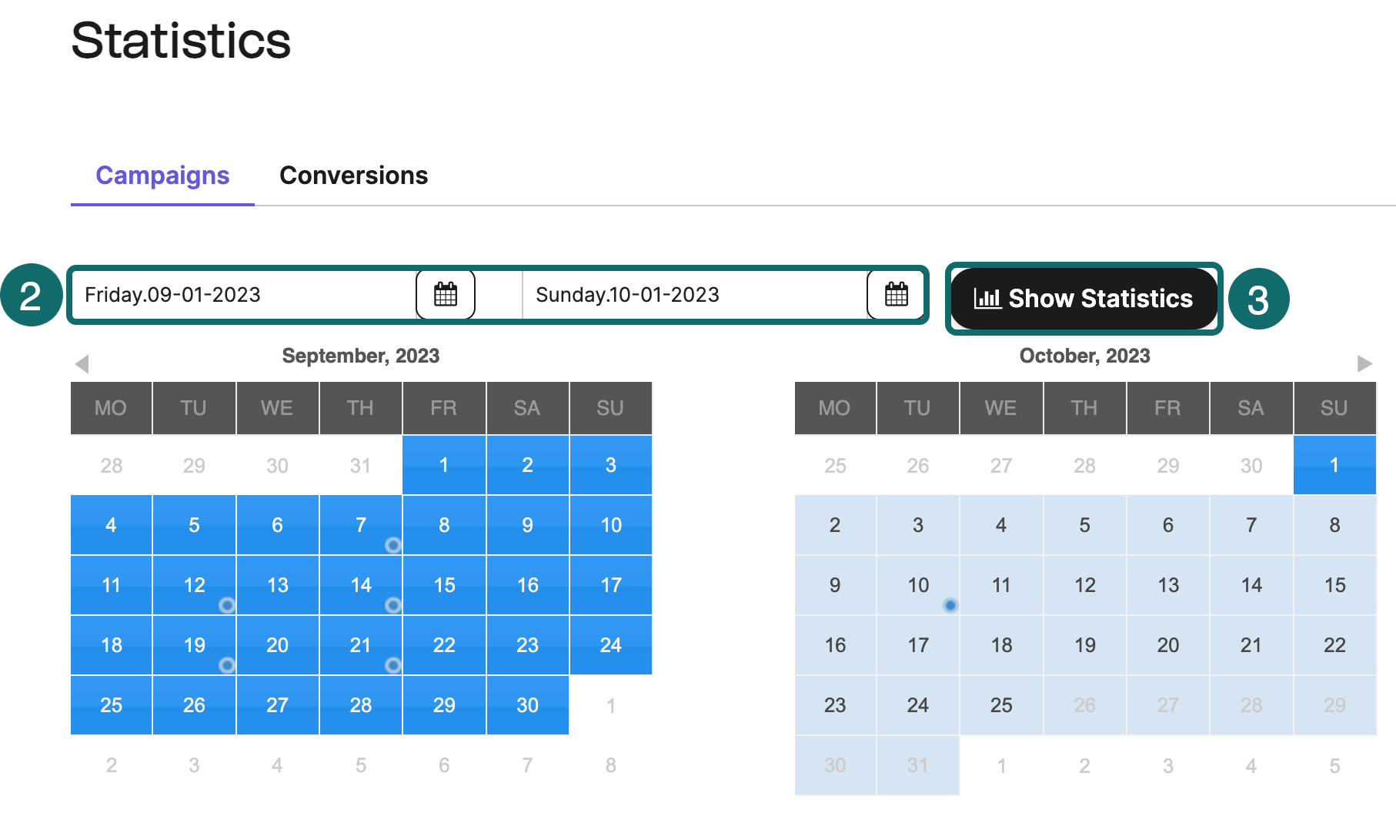1396x813 pixels.
Task: Switch to the Conversions tab
Action: tap(353, 176)
